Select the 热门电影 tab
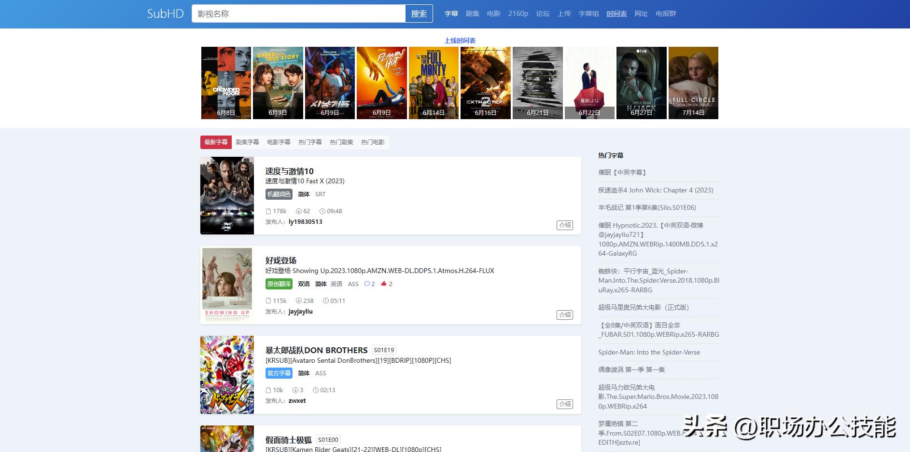Screen dimensions: 910x452 tap(373, 142)
